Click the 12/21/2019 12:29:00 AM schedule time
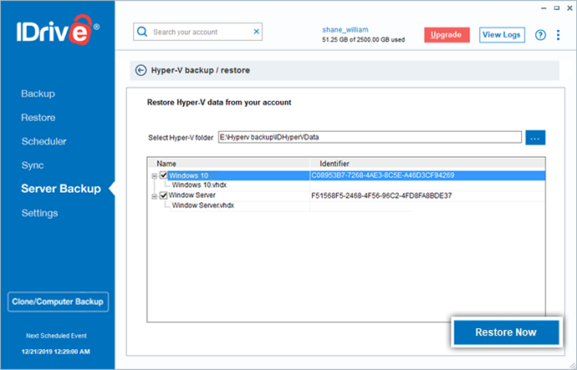Screen dimensions: 577x370 [56, 352]
